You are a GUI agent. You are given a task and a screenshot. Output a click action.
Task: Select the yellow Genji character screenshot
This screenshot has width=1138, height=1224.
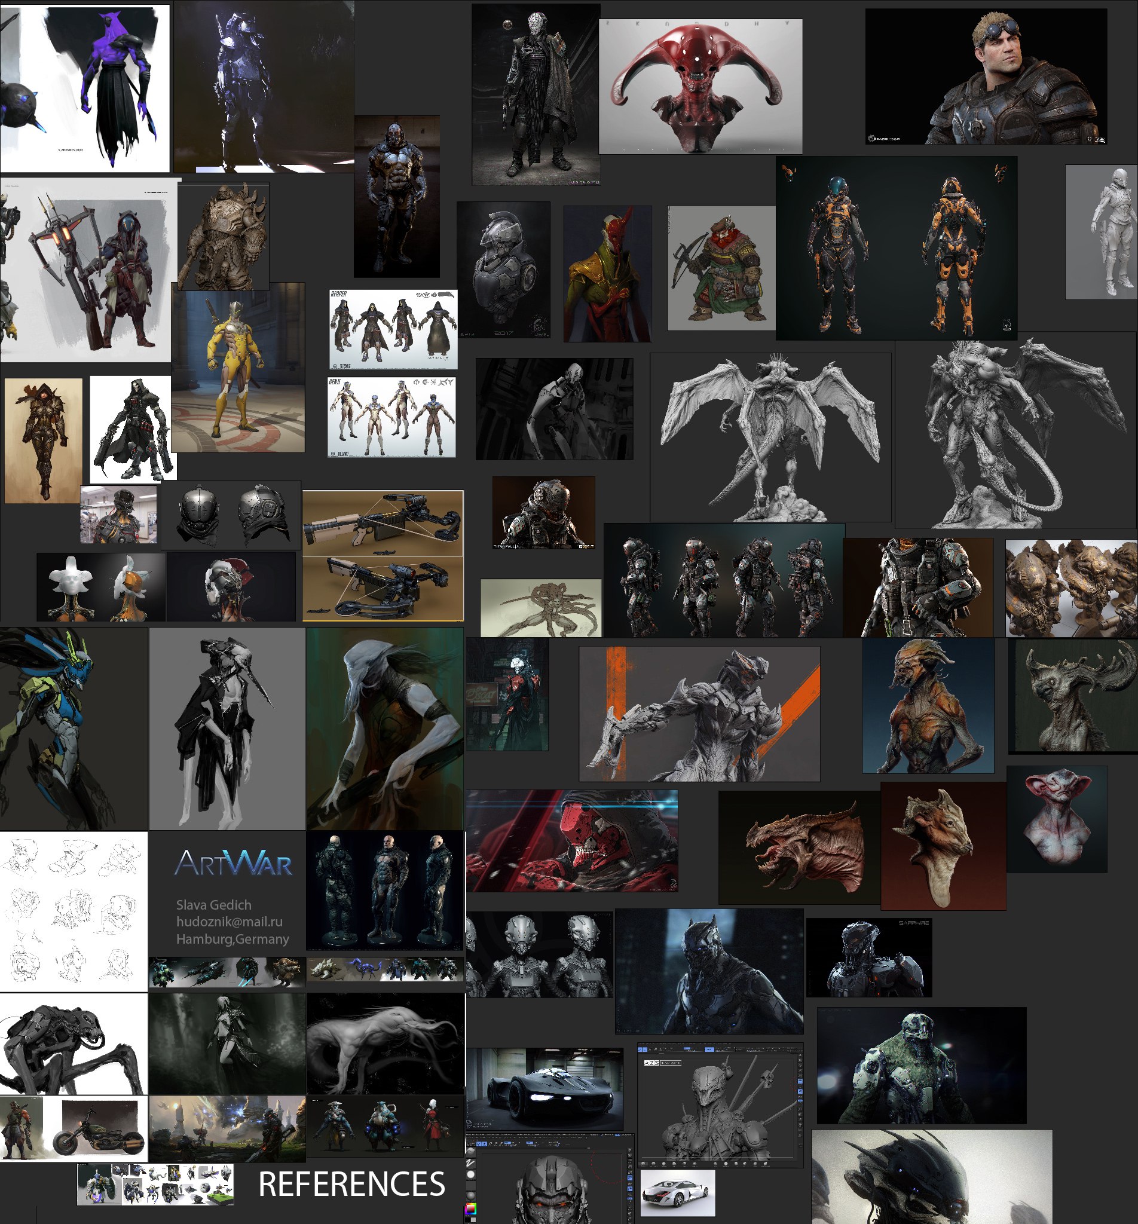coord(238,368)
